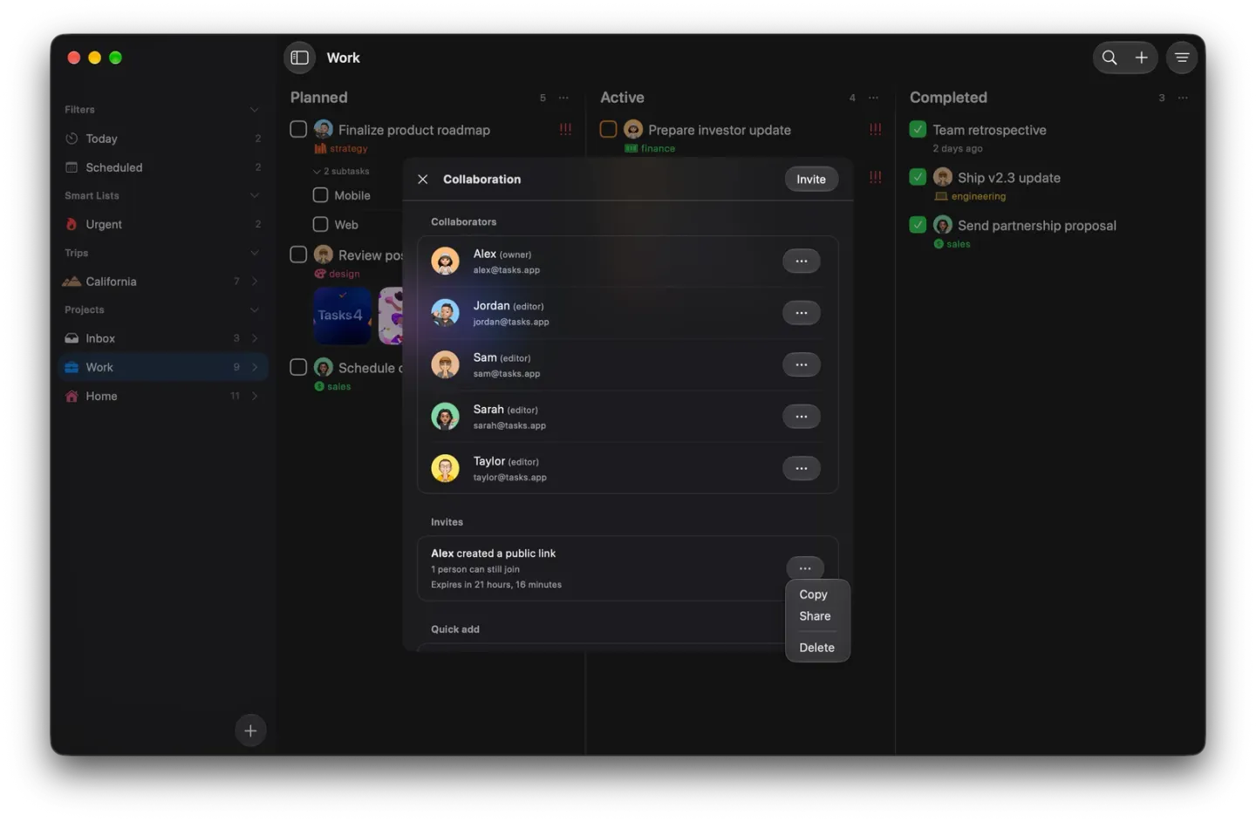Click Jordan's avatar
Image resolution: width=1256 pixels, height=822 pixels.
click(x=445, y=313)
